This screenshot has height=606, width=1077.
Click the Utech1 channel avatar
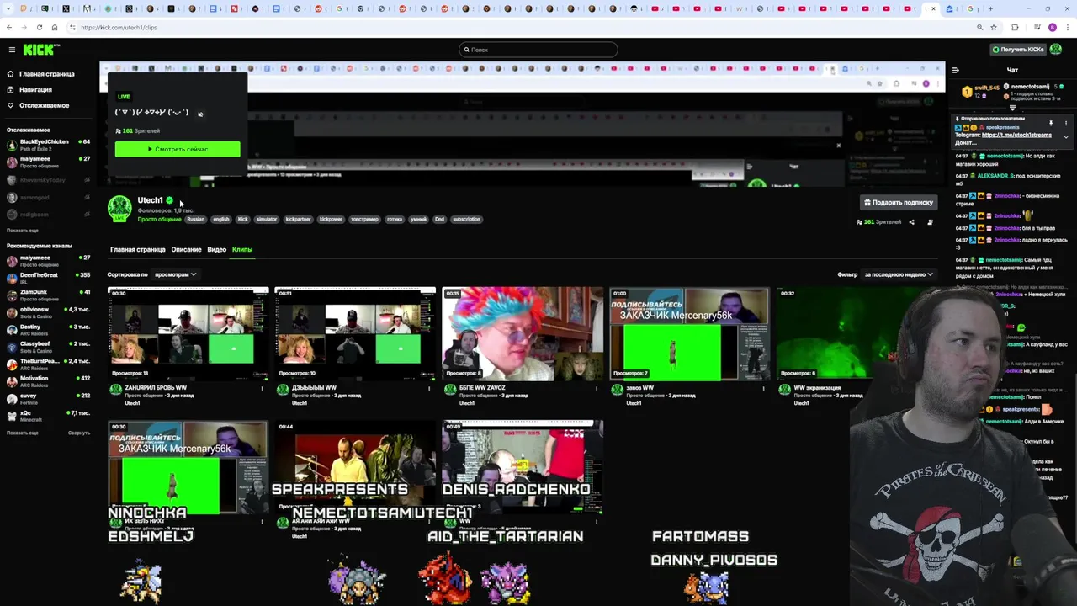click(x=119, y=208)
